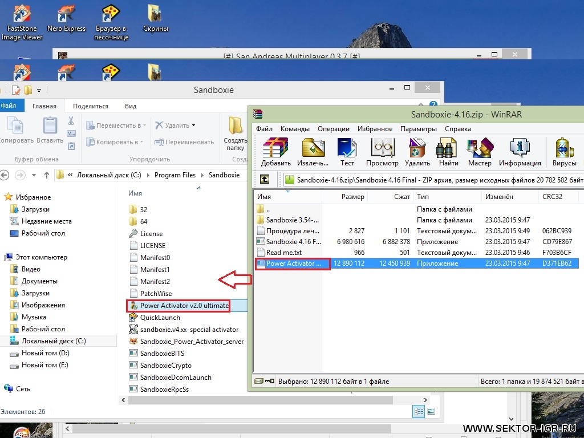Open the Файл menu in WinRAR

click(x=264, y=129)
